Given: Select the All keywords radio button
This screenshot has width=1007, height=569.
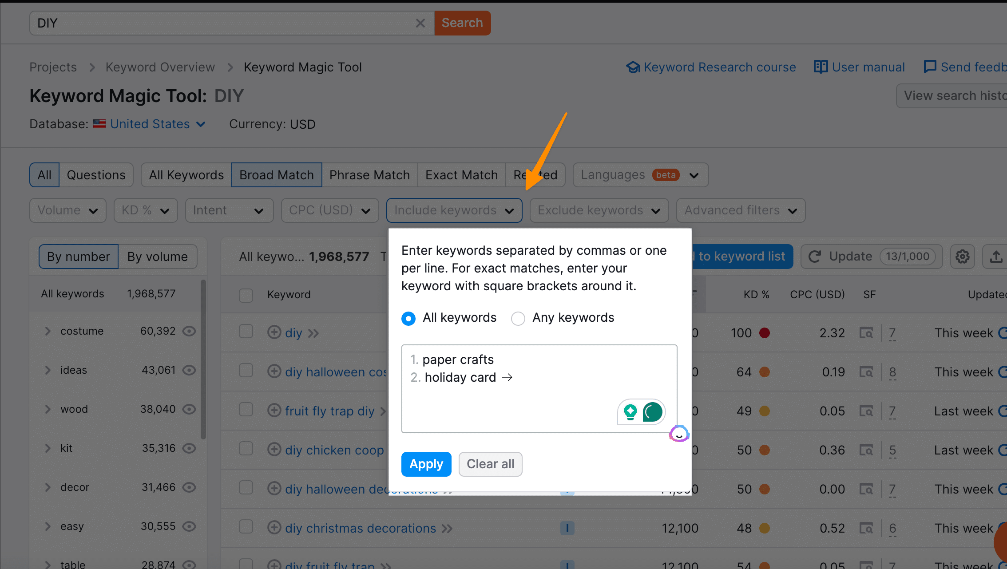Looking at the screenshot, I should pyautogui.click(x=408, y=317).
